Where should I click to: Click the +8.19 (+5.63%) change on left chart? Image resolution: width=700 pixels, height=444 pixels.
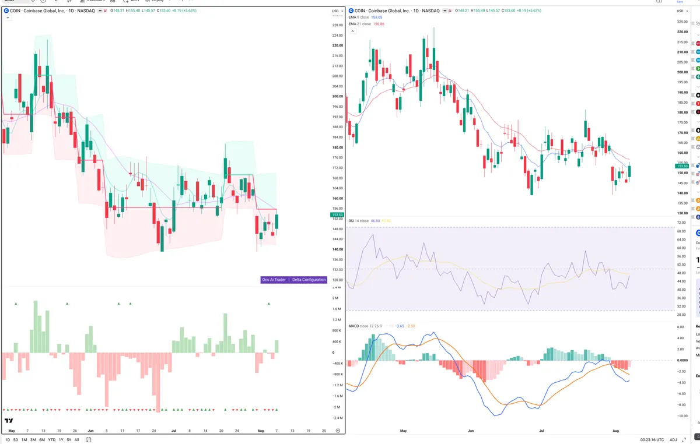(x=185, y=11)
